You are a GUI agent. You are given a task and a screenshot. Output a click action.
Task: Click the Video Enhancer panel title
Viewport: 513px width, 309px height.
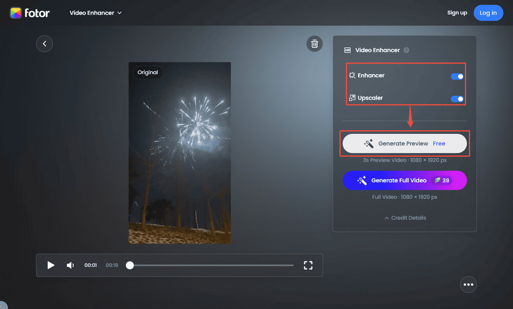377,50
